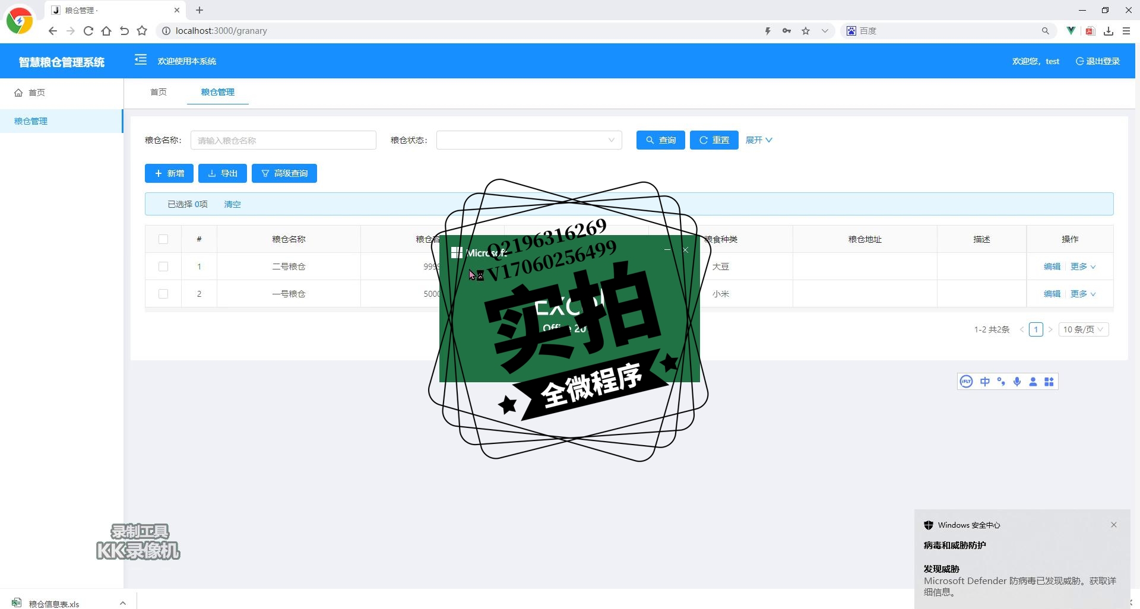Switch to the 首页 page tab

coord(159,92)
